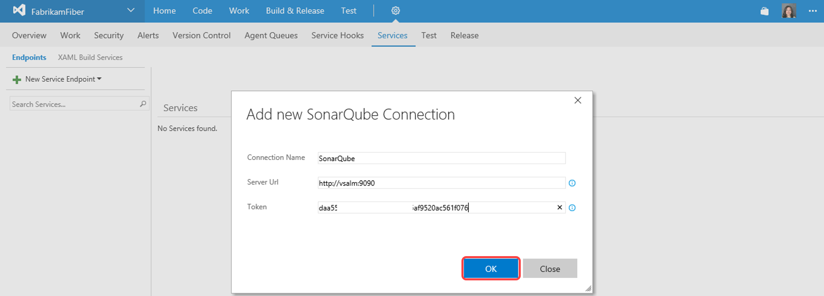Viewport: 824px width, 296px height.
Task: Select the Services tab
Action: click(393, 35)
